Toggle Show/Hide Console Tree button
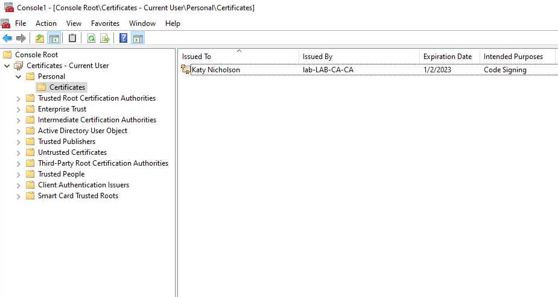558x297 pixels. point(54,39)
